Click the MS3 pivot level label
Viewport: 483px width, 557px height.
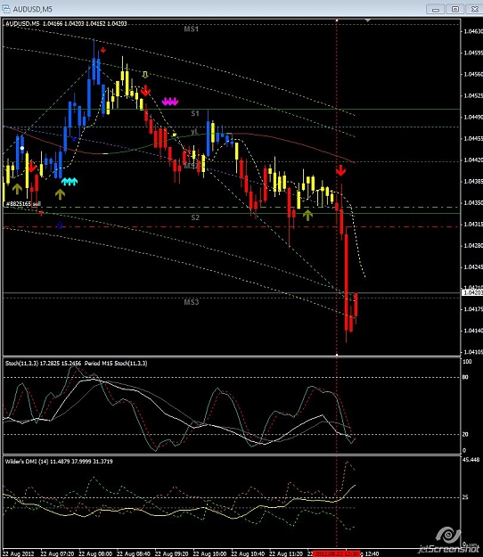point(191,302)
